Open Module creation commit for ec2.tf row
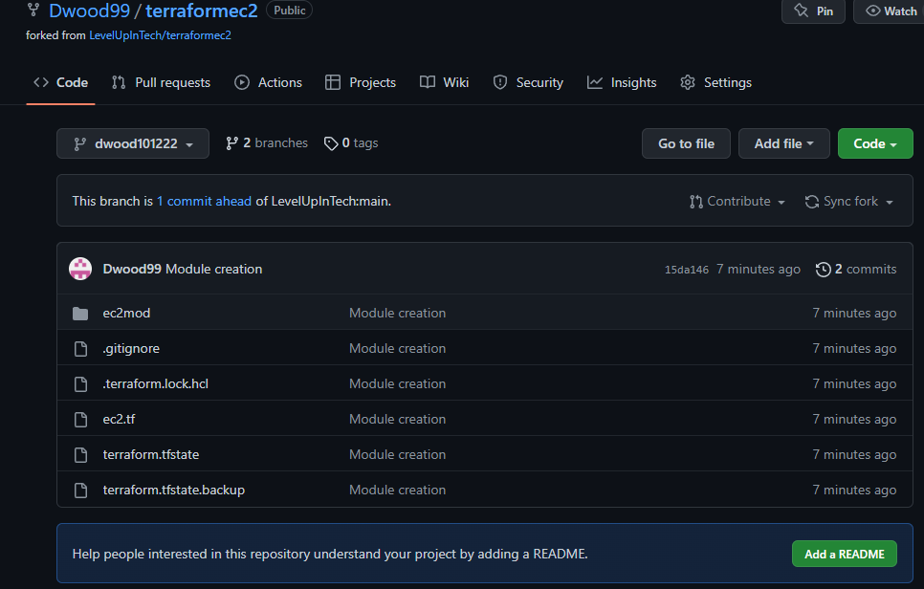This screenshot has width=924, height=589. pos(398,420)
